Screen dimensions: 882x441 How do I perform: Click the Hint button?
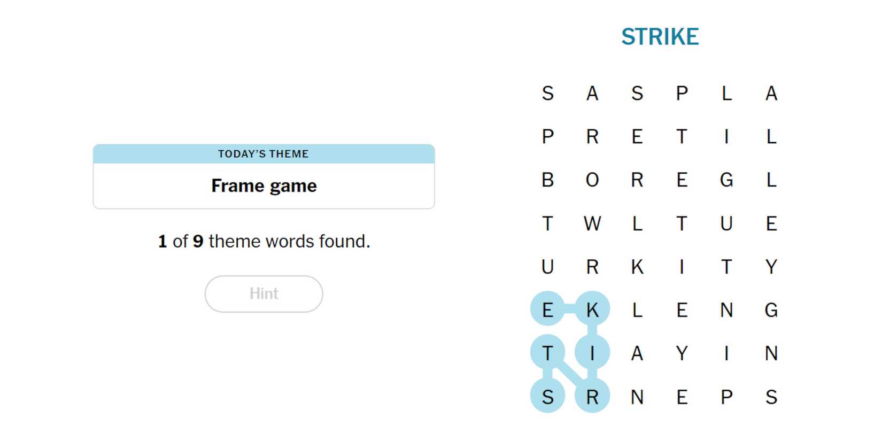click(x=264, y=294)
